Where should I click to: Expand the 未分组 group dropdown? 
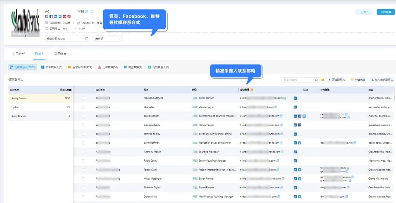pos(108,38)
